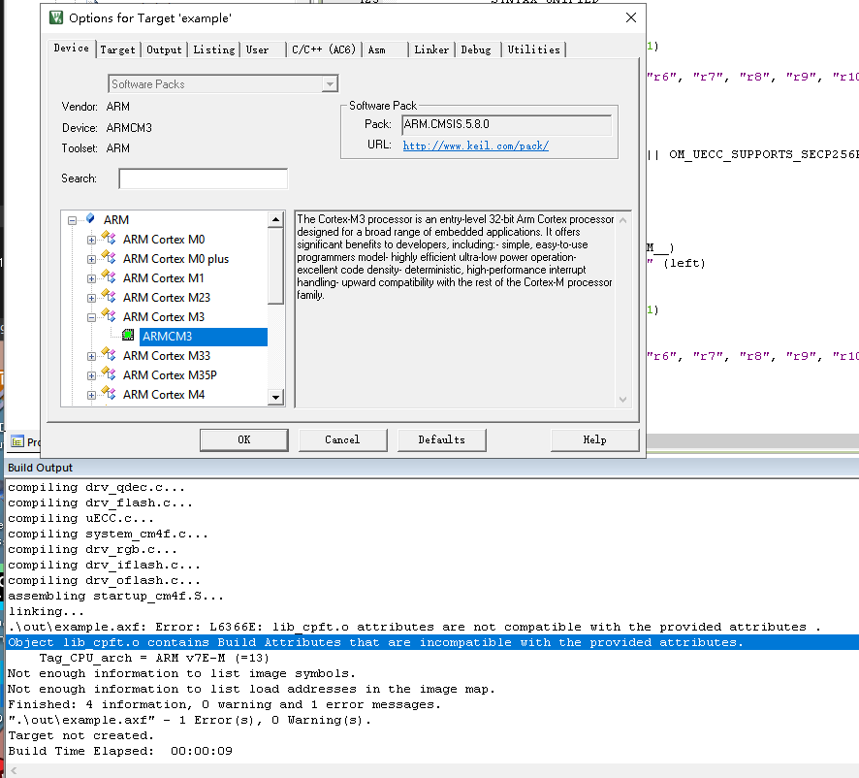Select ARM Cortex M0 plus label
Viewport: 859px width, 778px height.
tap(175, 259)
